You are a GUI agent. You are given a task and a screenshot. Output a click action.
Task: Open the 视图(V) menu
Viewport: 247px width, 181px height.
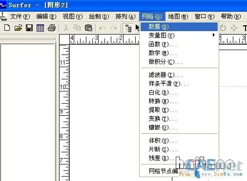click(x=73, y=17)
